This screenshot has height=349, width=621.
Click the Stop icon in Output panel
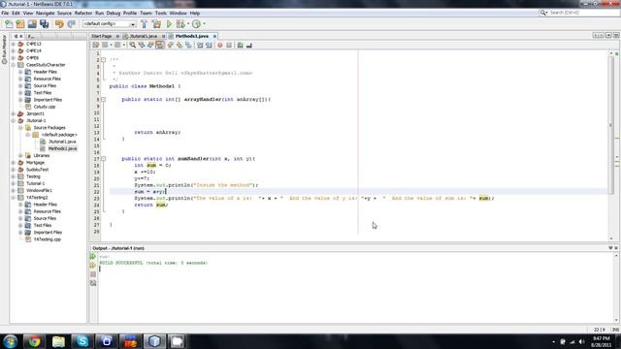click(x=93, y=274)
